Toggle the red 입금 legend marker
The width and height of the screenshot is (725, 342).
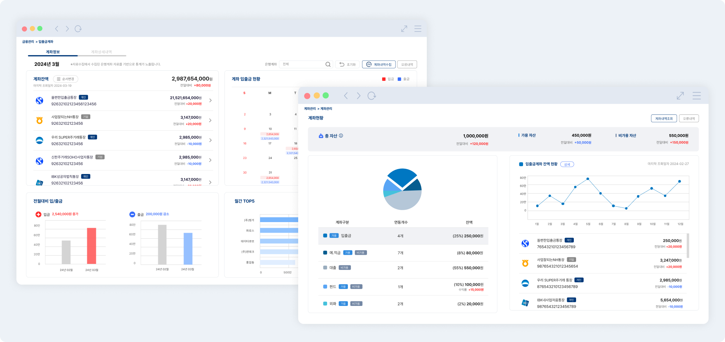pos(384,79)
